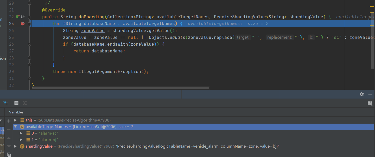Click the bookmark flag beside line 21

29,3
